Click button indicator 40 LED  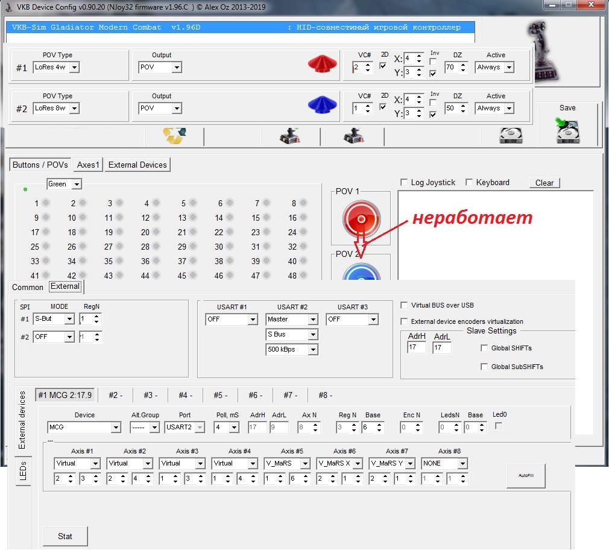(303, 261)
